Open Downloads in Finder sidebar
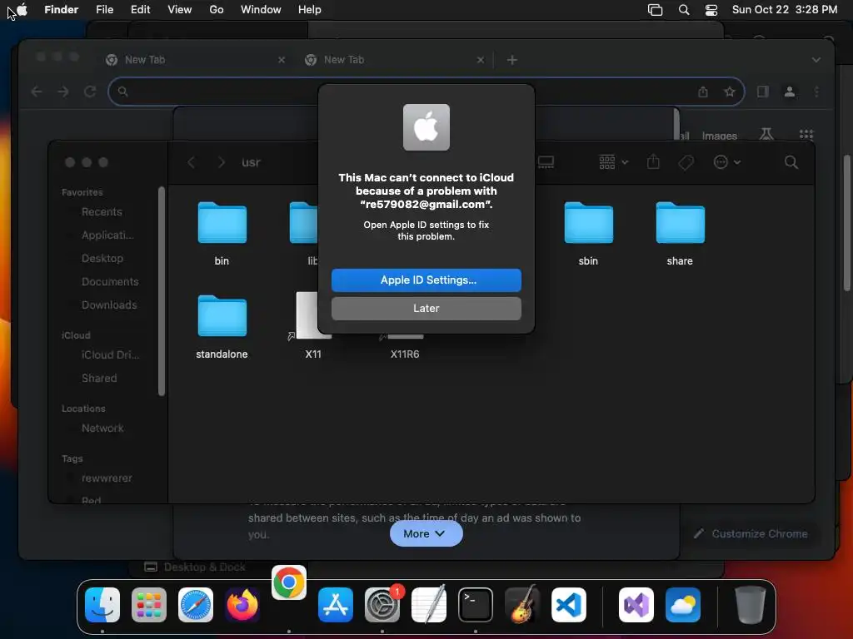The width and height of the screenshot is (853, 639). click(x=109, y=305)
